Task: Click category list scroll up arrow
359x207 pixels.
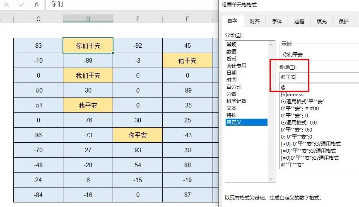Action: click(271, 45)
